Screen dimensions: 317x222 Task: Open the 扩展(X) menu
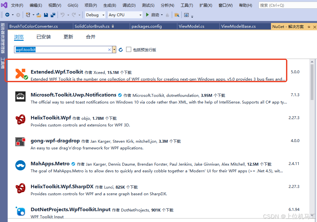click(x=206, y=5)
